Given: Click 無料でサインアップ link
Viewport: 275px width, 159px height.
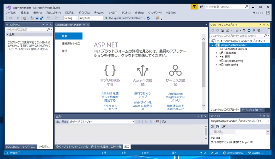Looking at the screenshot, I should click(142, 95).
